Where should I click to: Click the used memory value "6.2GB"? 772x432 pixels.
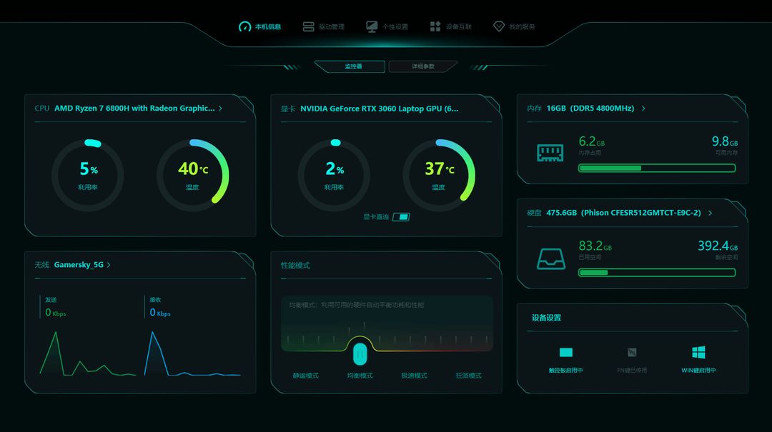click(x=592, y=141)
